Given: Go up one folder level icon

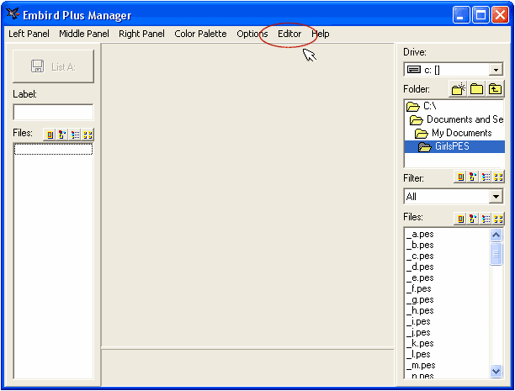Looking at the screenshot, I should click(495, 89).
